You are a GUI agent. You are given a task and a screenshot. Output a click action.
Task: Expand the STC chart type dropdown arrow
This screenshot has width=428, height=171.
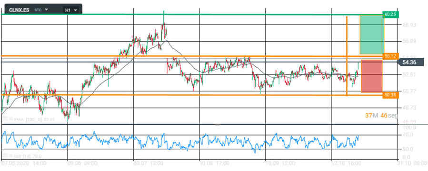(x=46, y=9)
